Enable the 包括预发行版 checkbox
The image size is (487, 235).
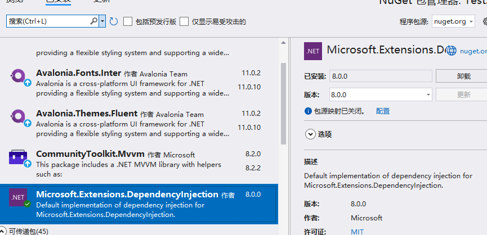tap(128, 21)
